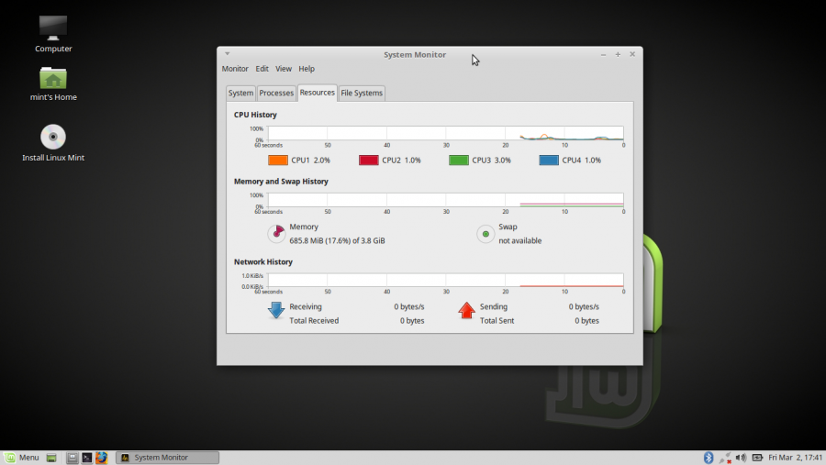The height and width of the screenshot is (465, 826).
Task: Open mint's Home folder icon
Action: click(53, 79)
